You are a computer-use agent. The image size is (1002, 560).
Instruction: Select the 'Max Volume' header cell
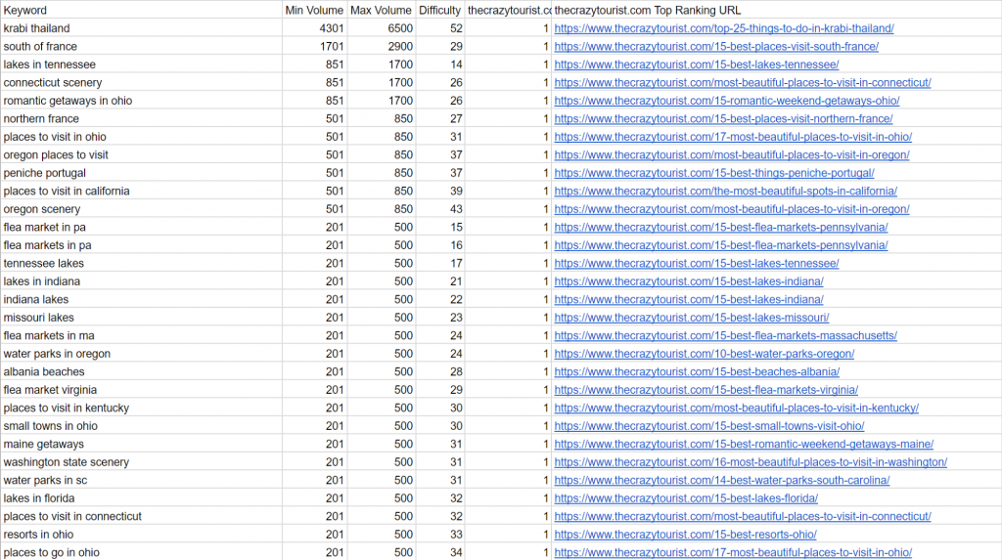[382, 10]
